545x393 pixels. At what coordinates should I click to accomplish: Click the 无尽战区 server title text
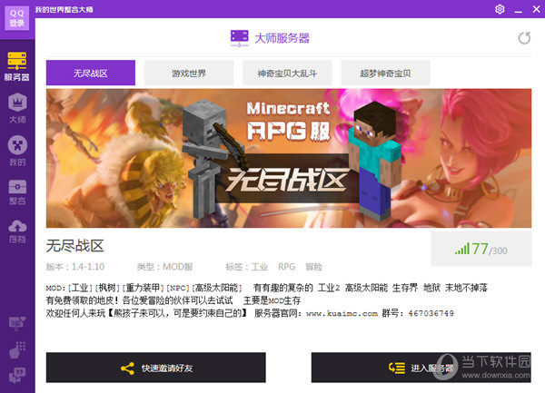point(75,246)
